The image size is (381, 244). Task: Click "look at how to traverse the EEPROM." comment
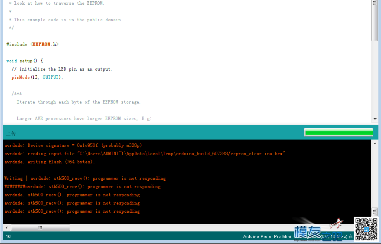tap(59, 3)
